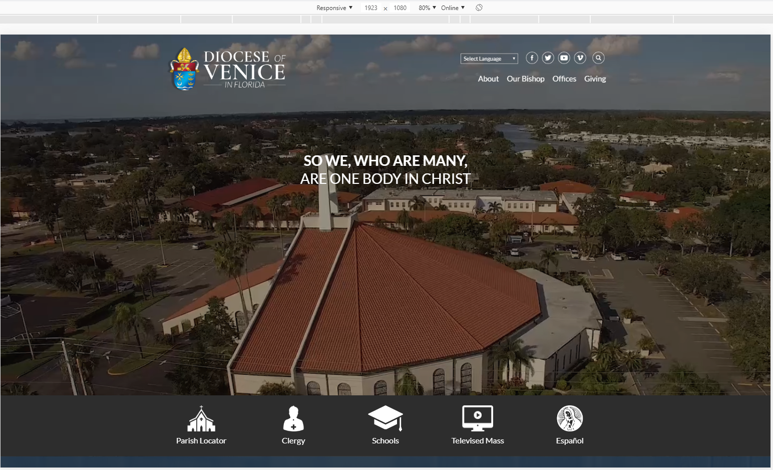Go to the Giving page link
The width and height of the screenshot is (773, 470).
595,79
